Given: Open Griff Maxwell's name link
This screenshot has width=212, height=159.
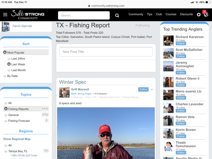Looking at the screenshot, I should [x=80, y=89].
